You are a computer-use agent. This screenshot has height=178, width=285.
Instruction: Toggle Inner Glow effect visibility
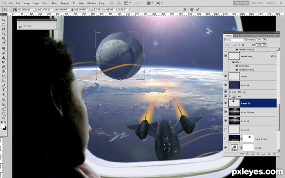237,66
